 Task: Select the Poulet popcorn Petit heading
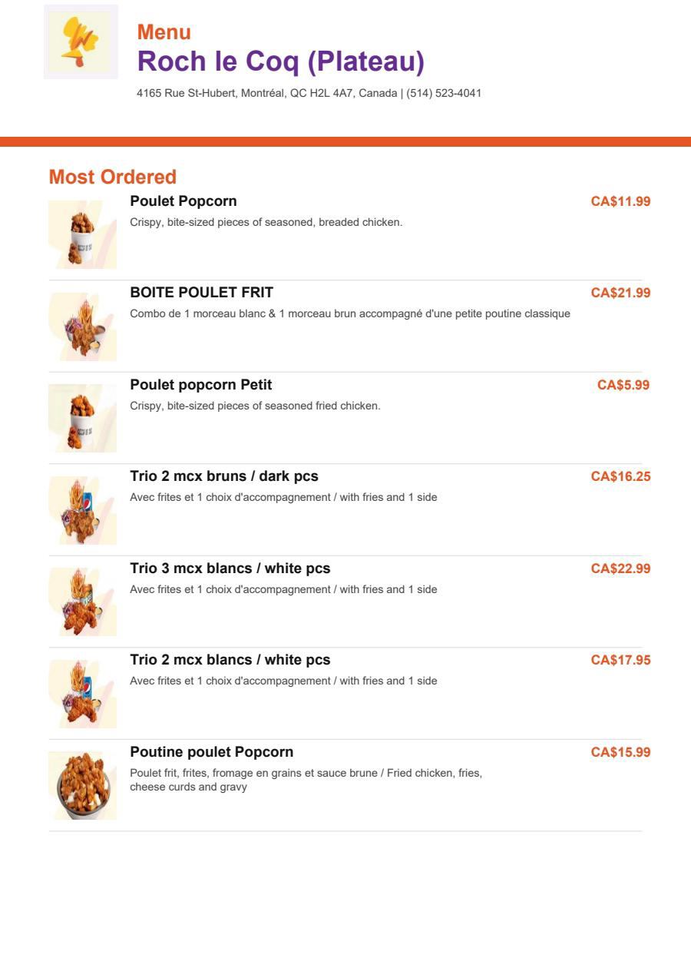(201, 385)
